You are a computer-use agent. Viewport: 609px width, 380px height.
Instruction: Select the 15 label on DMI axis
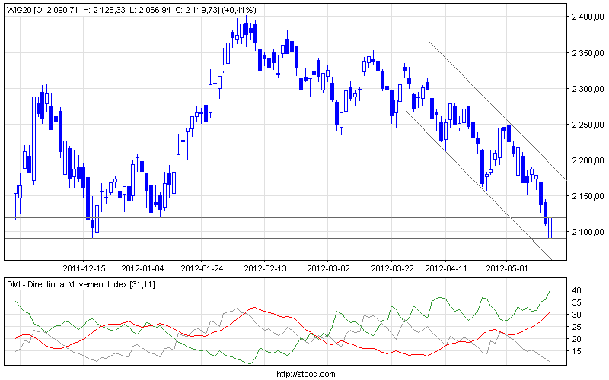576,351
